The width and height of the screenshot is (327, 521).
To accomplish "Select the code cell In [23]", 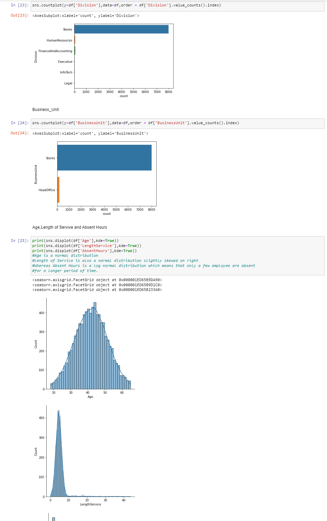I will (x=135, y=5).
